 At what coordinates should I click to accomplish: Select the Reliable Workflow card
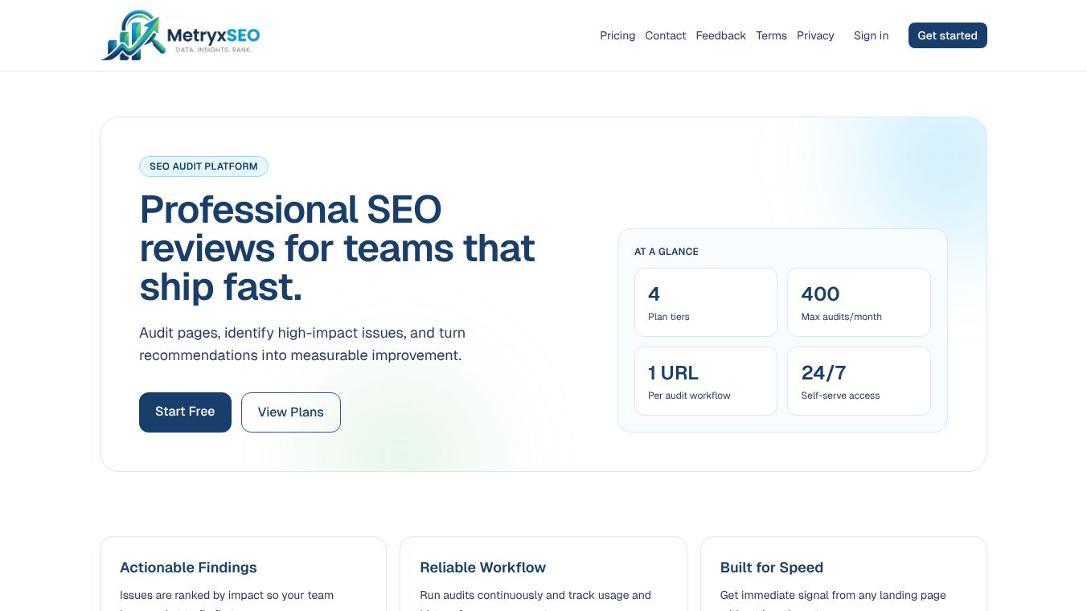pos(543,574)
